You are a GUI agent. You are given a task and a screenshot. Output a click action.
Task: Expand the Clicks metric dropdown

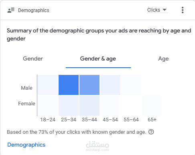tap(157, 10)
